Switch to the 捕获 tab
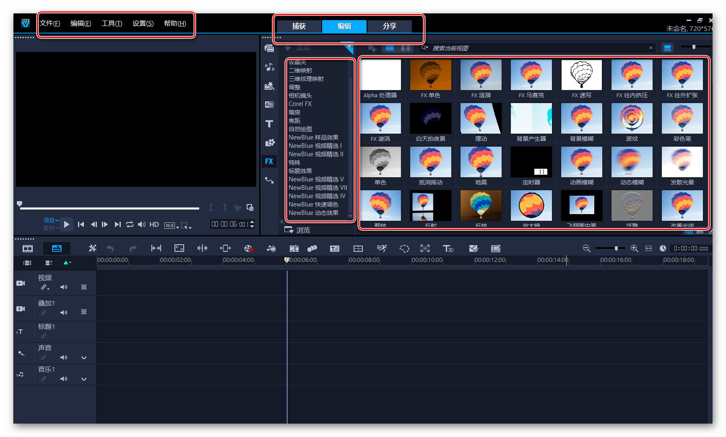The height and width of the screenshot is (437, 726). point(299,26)
